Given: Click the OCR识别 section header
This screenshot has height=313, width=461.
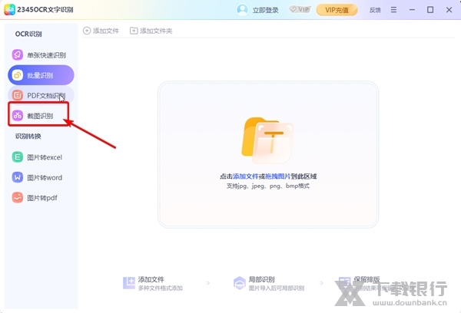Looking at the screenshot, I should (28, 34).
